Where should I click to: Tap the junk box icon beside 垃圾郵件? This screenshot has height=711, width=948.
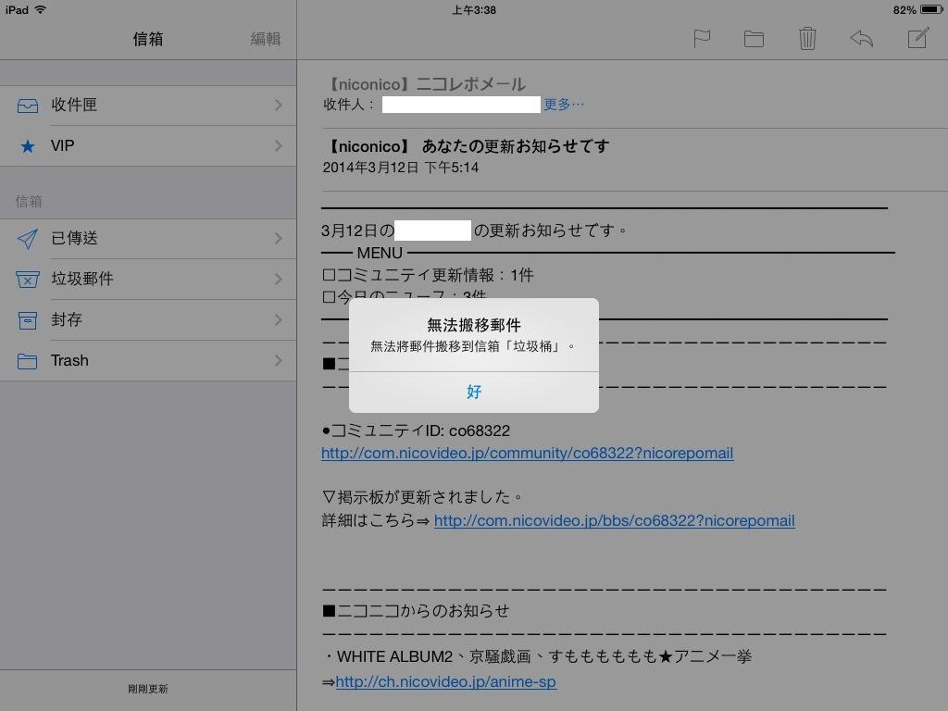click(27, 280)
